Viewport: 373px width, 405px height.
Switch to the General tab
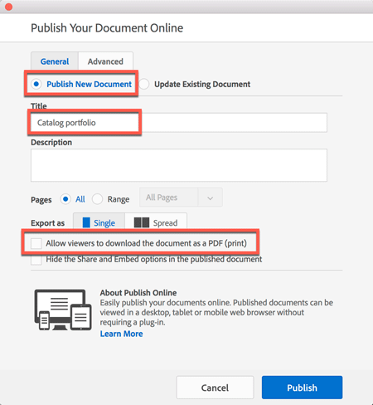55,61
